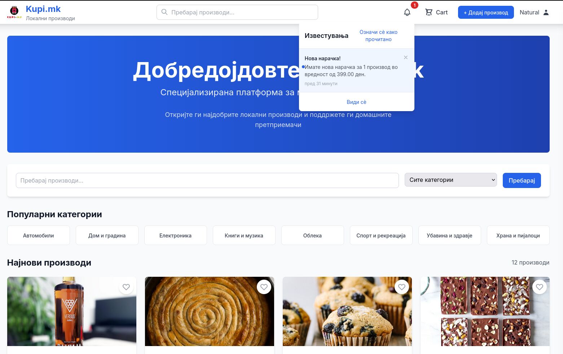Viewport: 563px width, 354px height.
Task: Click the main search input below banner
Action: [x=207, y=180]
